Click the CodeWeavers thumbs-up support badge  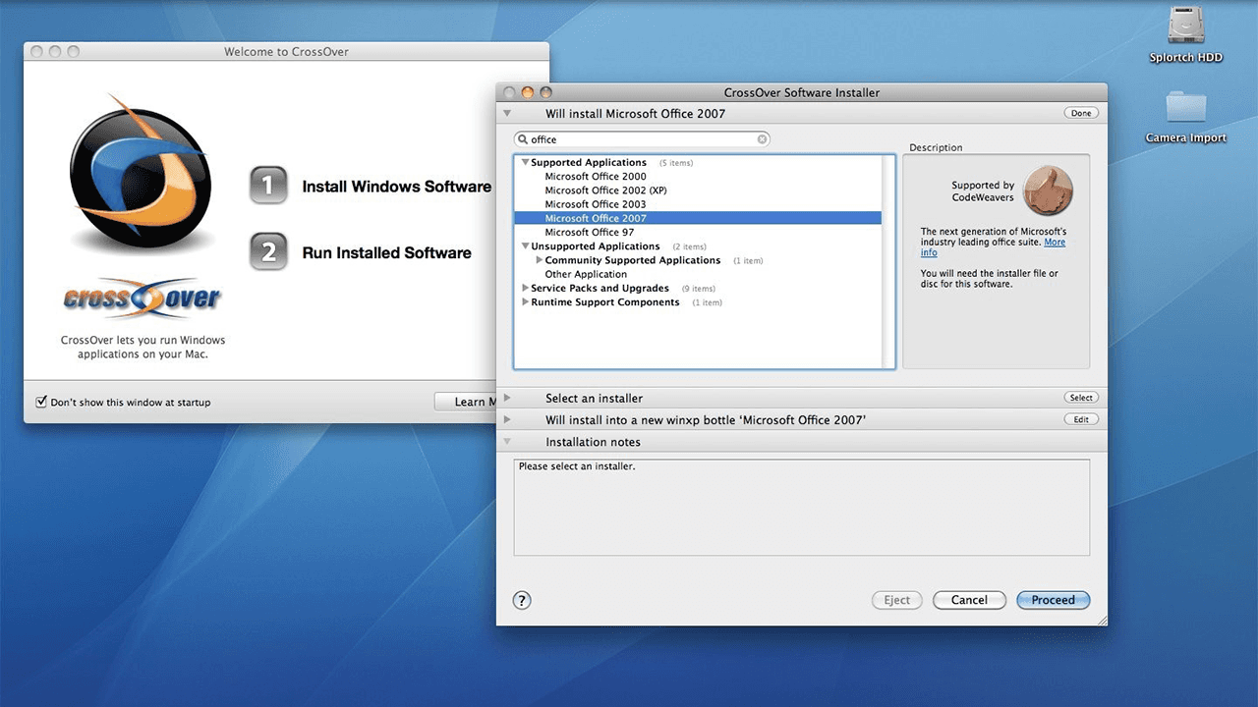(1048, 190)
